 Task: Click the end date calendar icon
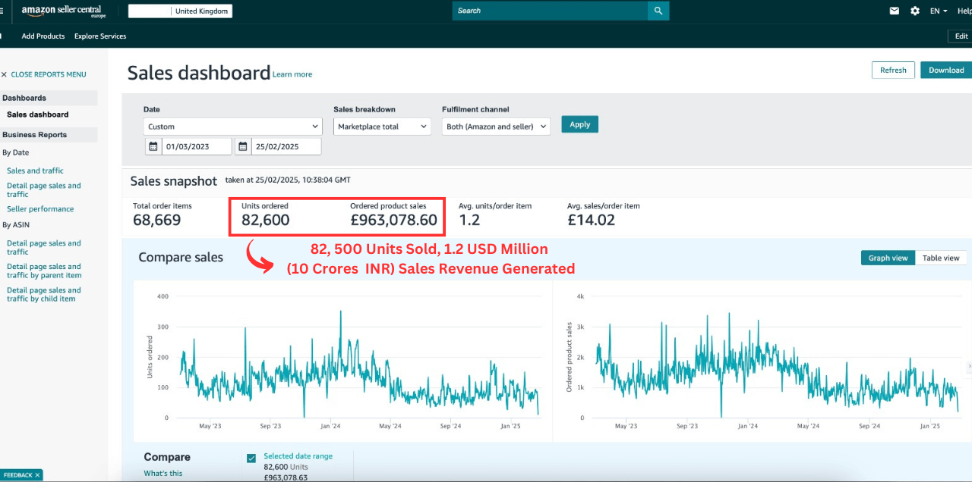tap(243, 146)
